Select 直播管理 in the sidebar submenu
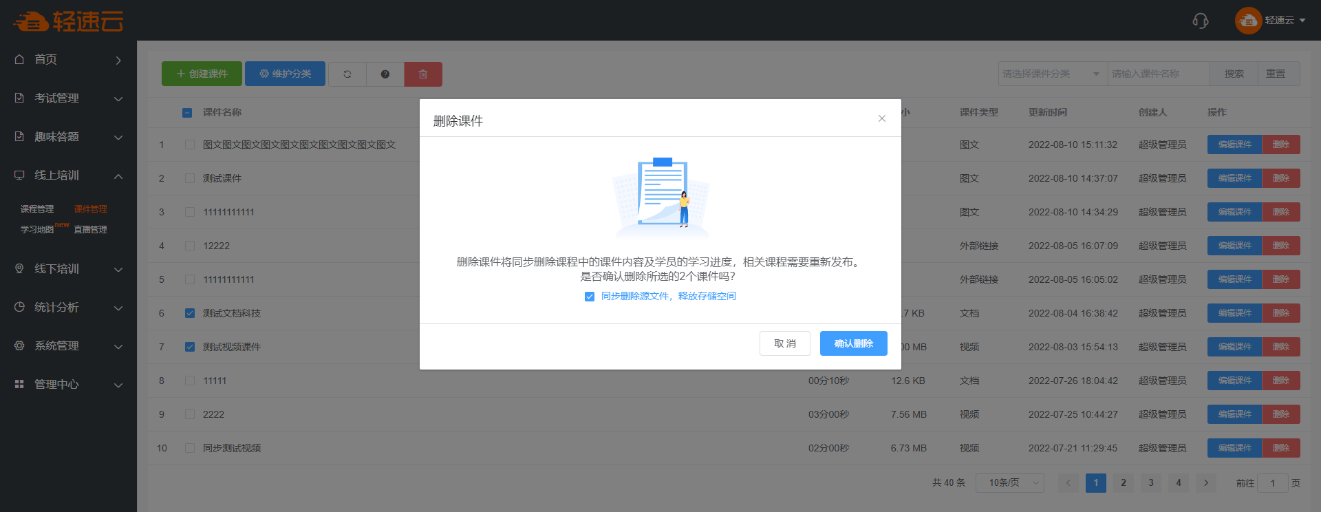 (90, 230)
